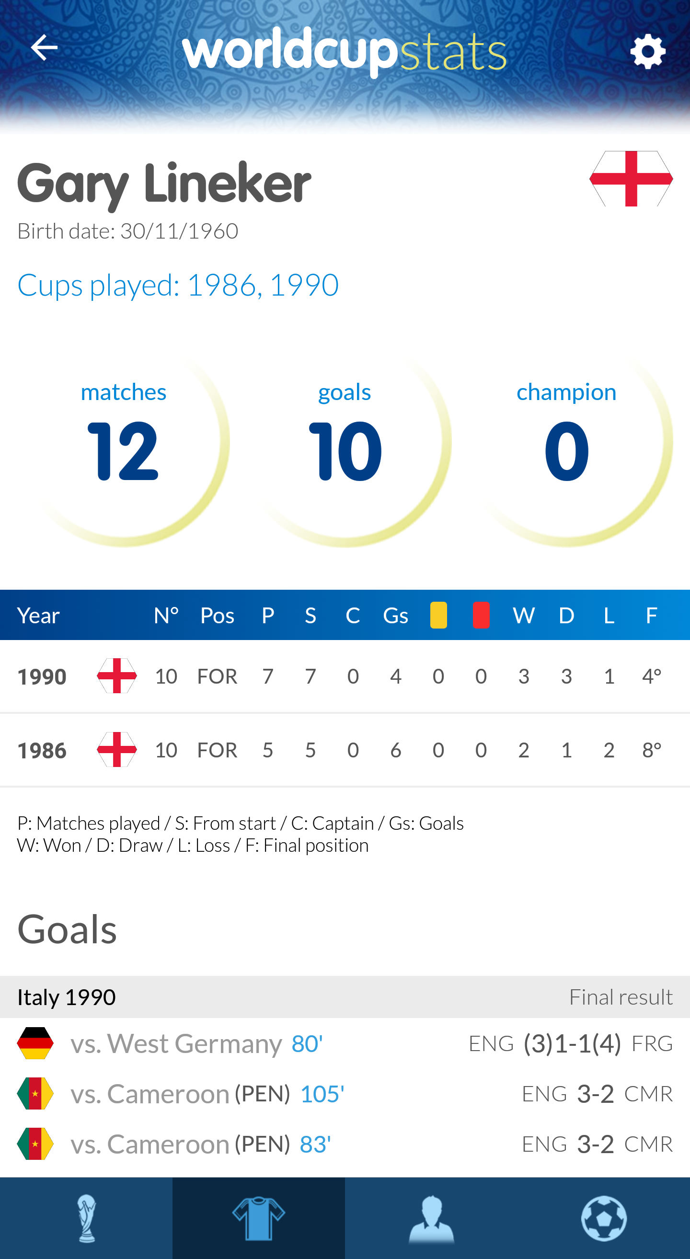Tap the West Germany flag icon
Image resolution: width=690 pixels, height=1259 pixels.
pyautogui.click(x=35, y=1043)
